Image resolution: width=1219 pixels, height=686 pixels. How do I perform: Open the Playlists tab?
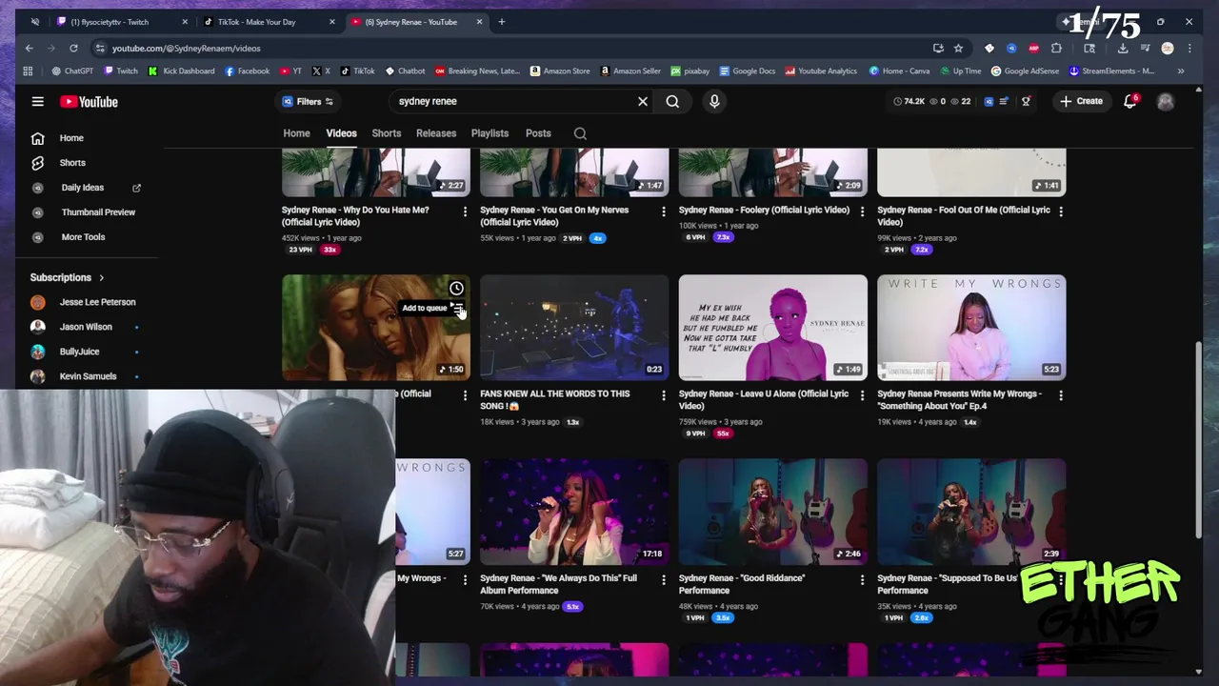(x=490, y=133)
